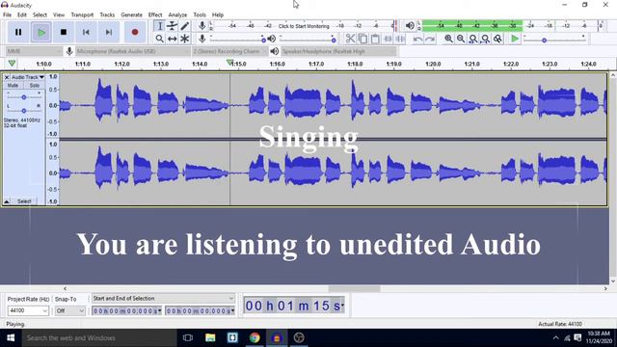Select the Time Shift tool

coord(172,39)
